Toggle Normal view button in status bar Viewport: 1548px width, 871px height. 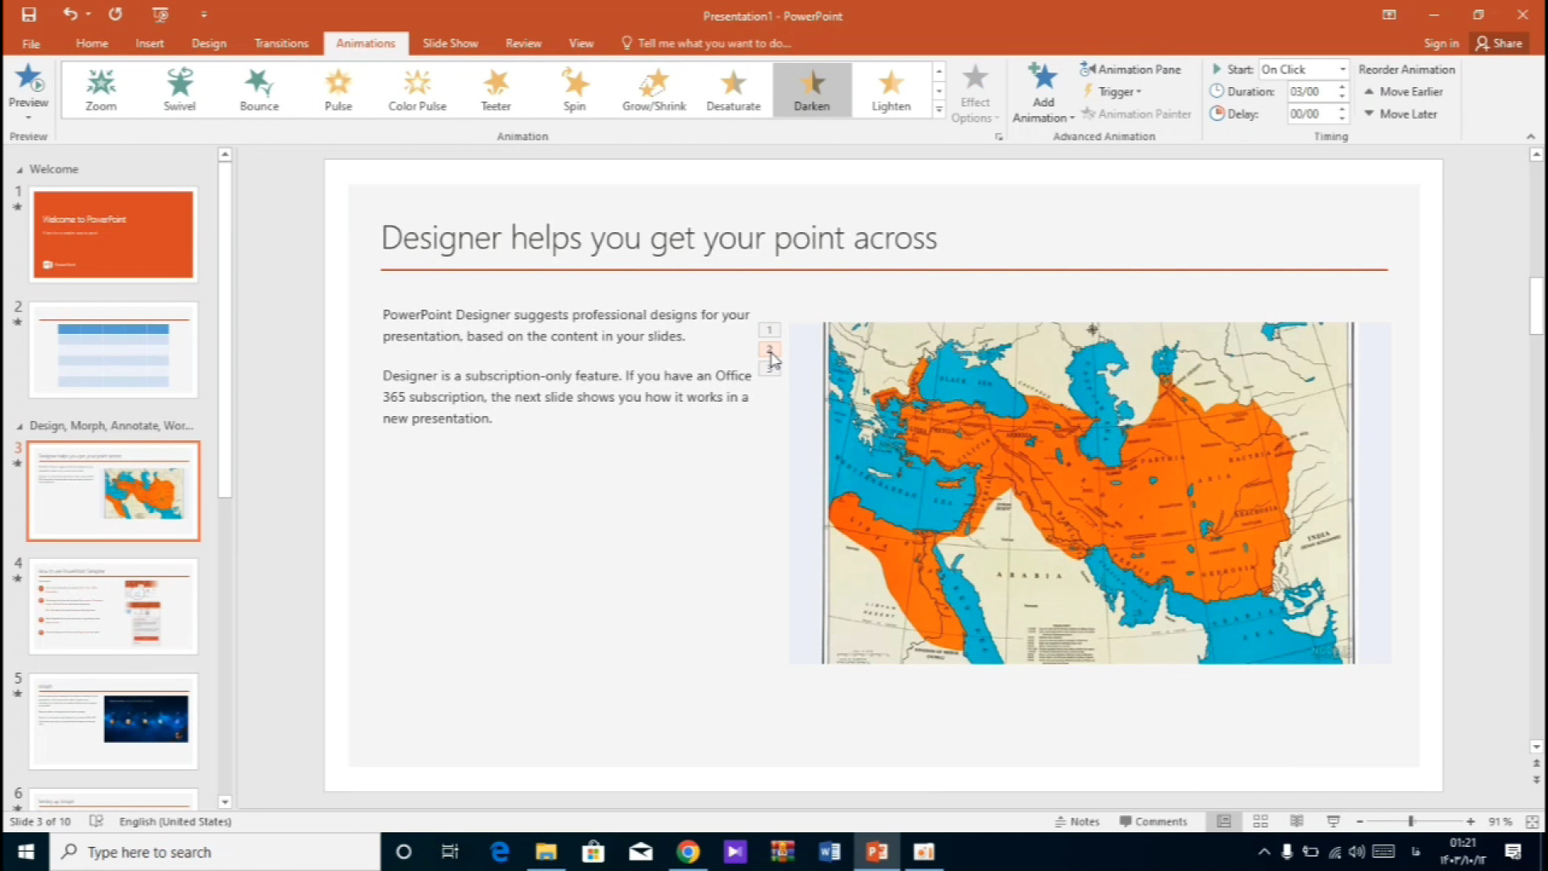[x=1224, y=821]
